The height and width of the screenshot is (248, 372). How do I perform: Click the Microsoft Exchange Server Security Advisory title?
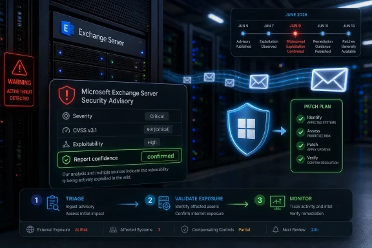pyautogui.click(x=119, y=96)
